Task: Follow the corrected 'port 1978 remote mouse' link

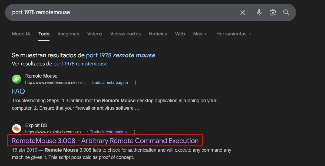Action: [121, 55]
